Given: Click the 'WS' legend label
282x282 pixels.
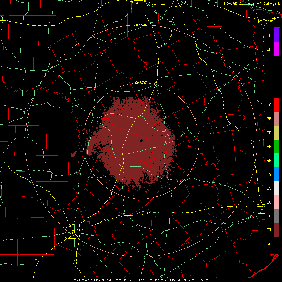Looking at the screenshot, I should [x=269, y=175].
